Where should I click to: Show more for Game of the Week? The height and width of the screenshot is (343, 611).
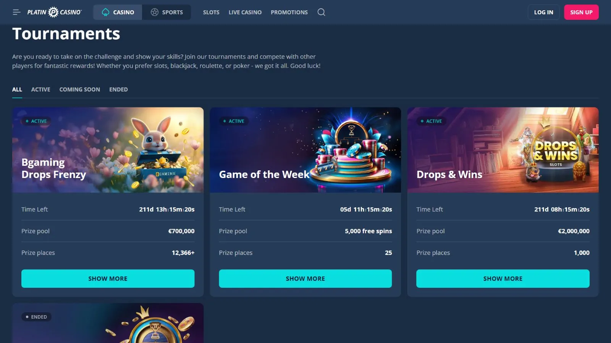pyautogui.click(x=305, y=279)
